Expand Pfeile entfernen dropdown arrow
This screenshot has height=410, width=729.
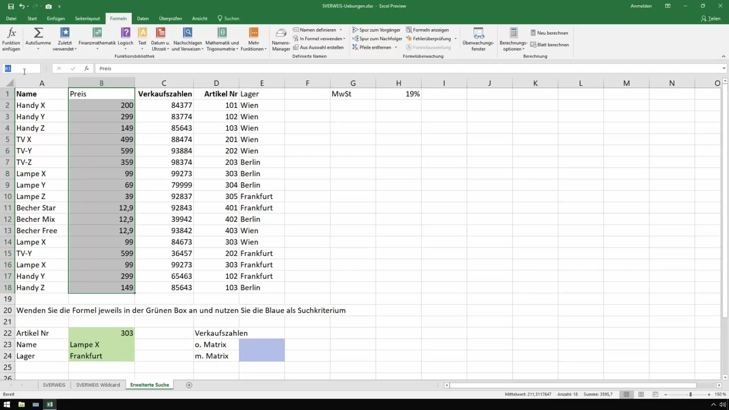[396, 47]
